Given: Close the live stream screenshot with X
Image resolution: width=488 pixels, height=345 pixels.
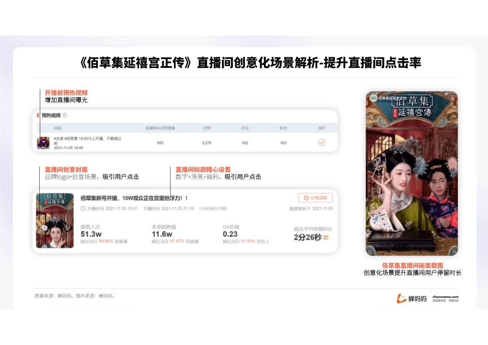Looking at the screenshot, I should [452, 99].
